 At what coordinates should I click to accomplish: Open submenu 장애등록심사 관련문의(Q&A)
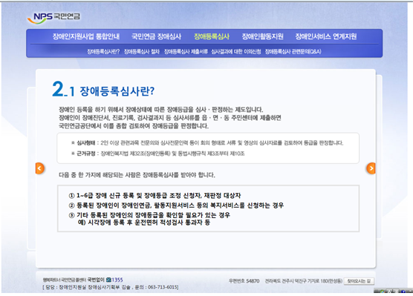coord(293,52)
